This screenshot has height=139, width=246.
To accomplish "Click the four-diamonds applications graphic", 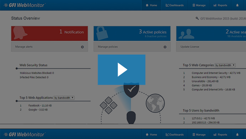I will (108, 105).
